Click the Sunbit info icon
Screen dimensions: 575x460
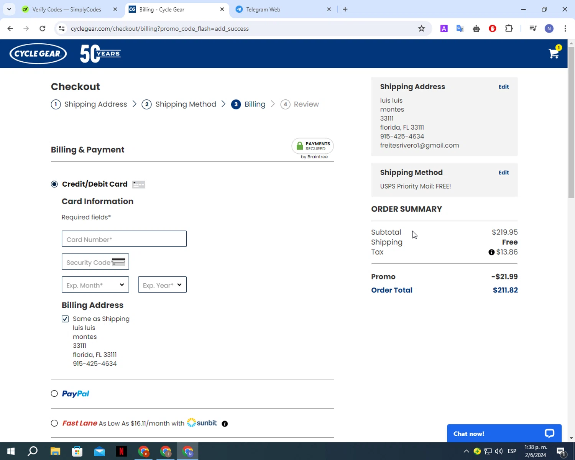(x=225, y=424)
